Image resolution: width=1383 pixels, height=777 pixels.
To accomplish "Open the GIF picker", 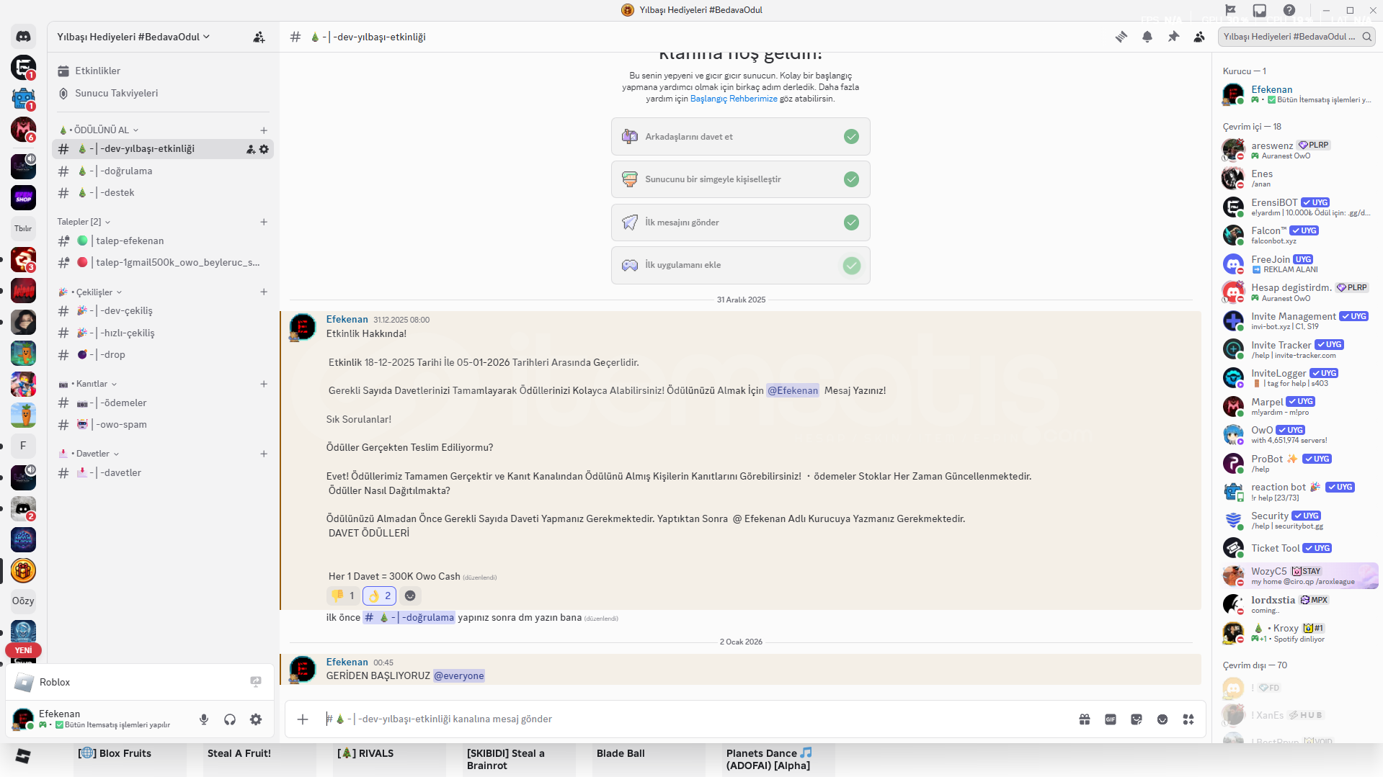I will click(x=1111, y=719).
